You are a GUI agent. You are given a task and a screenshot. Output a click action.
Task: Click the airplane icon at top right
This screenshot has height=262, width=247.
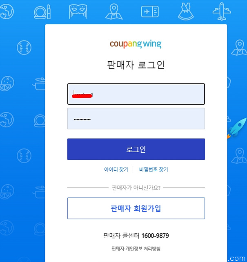click(222, 11)
